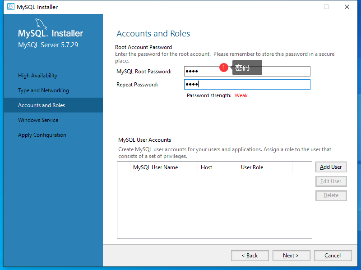Click the MySQL dolphin logo in sidebar
This screenshot has height=270, width=361.
(41, 24)
